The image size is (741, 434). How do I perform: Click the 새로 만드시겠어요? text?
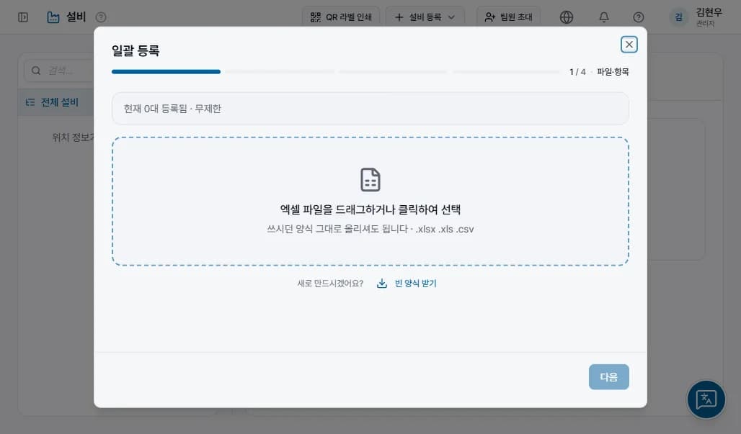(330, 283)
